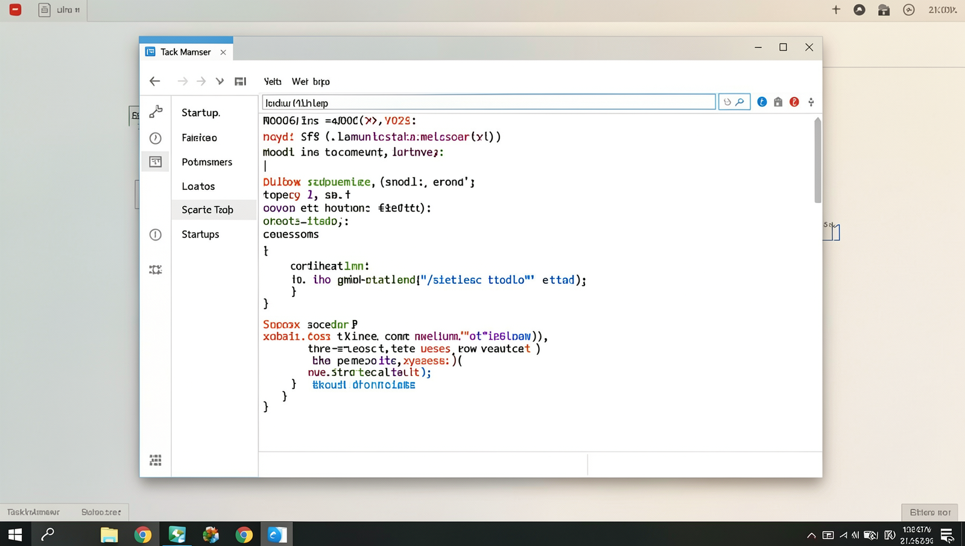Go back with the left arrow button
The width and height of the screenshot is (965, 546).
coord(155,81)
